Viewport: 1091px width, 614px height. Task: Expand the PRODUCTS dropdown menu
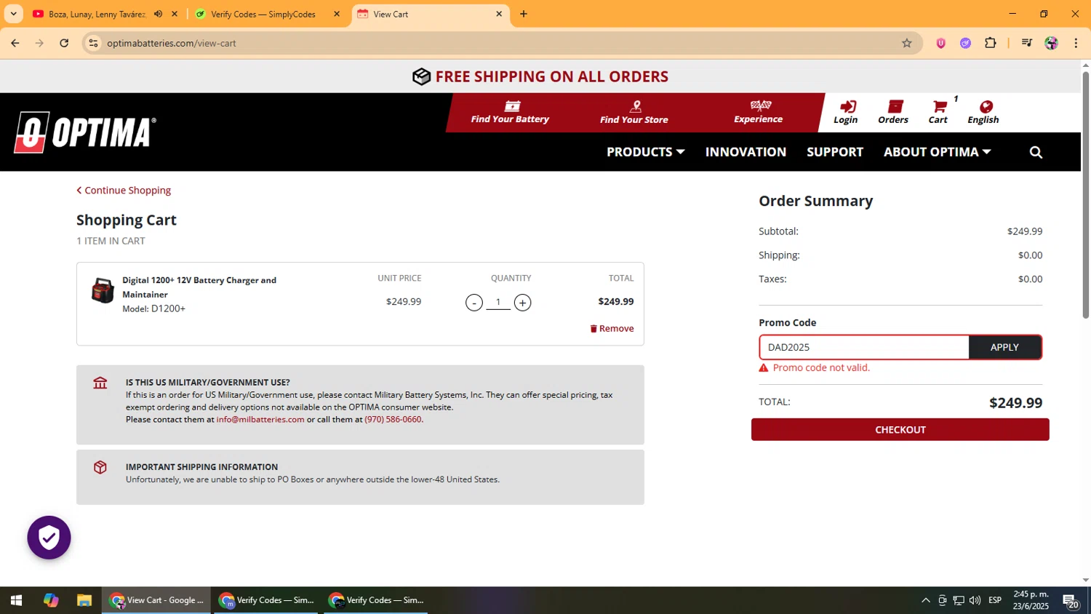click(645, 152)
